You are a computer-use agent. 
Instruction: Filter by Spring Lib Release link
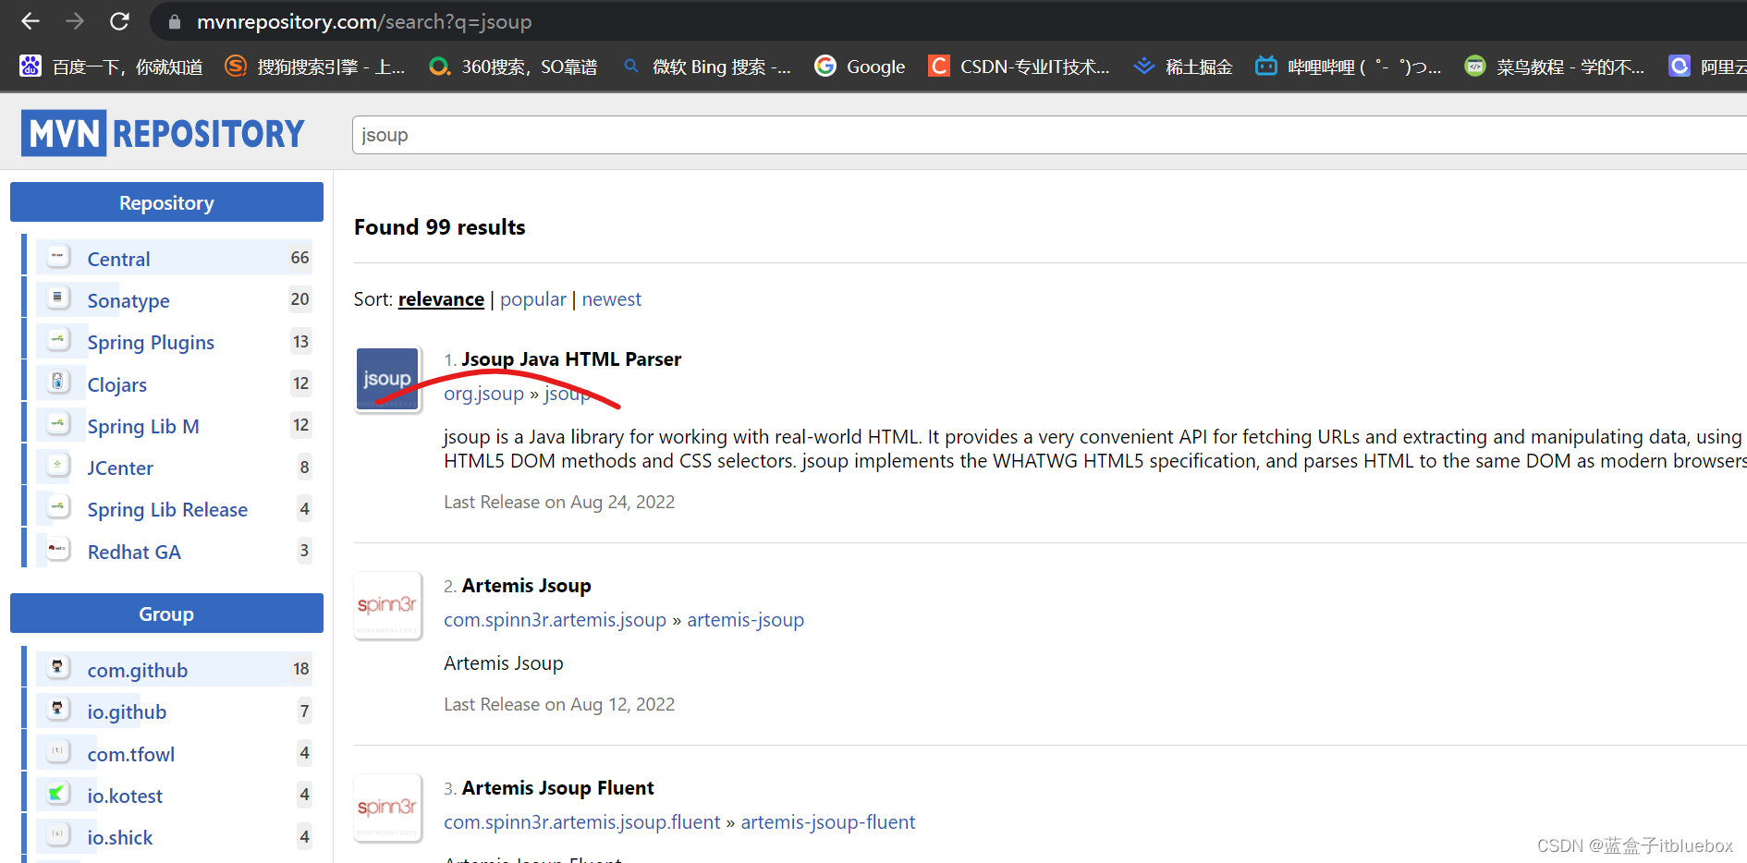167,510
